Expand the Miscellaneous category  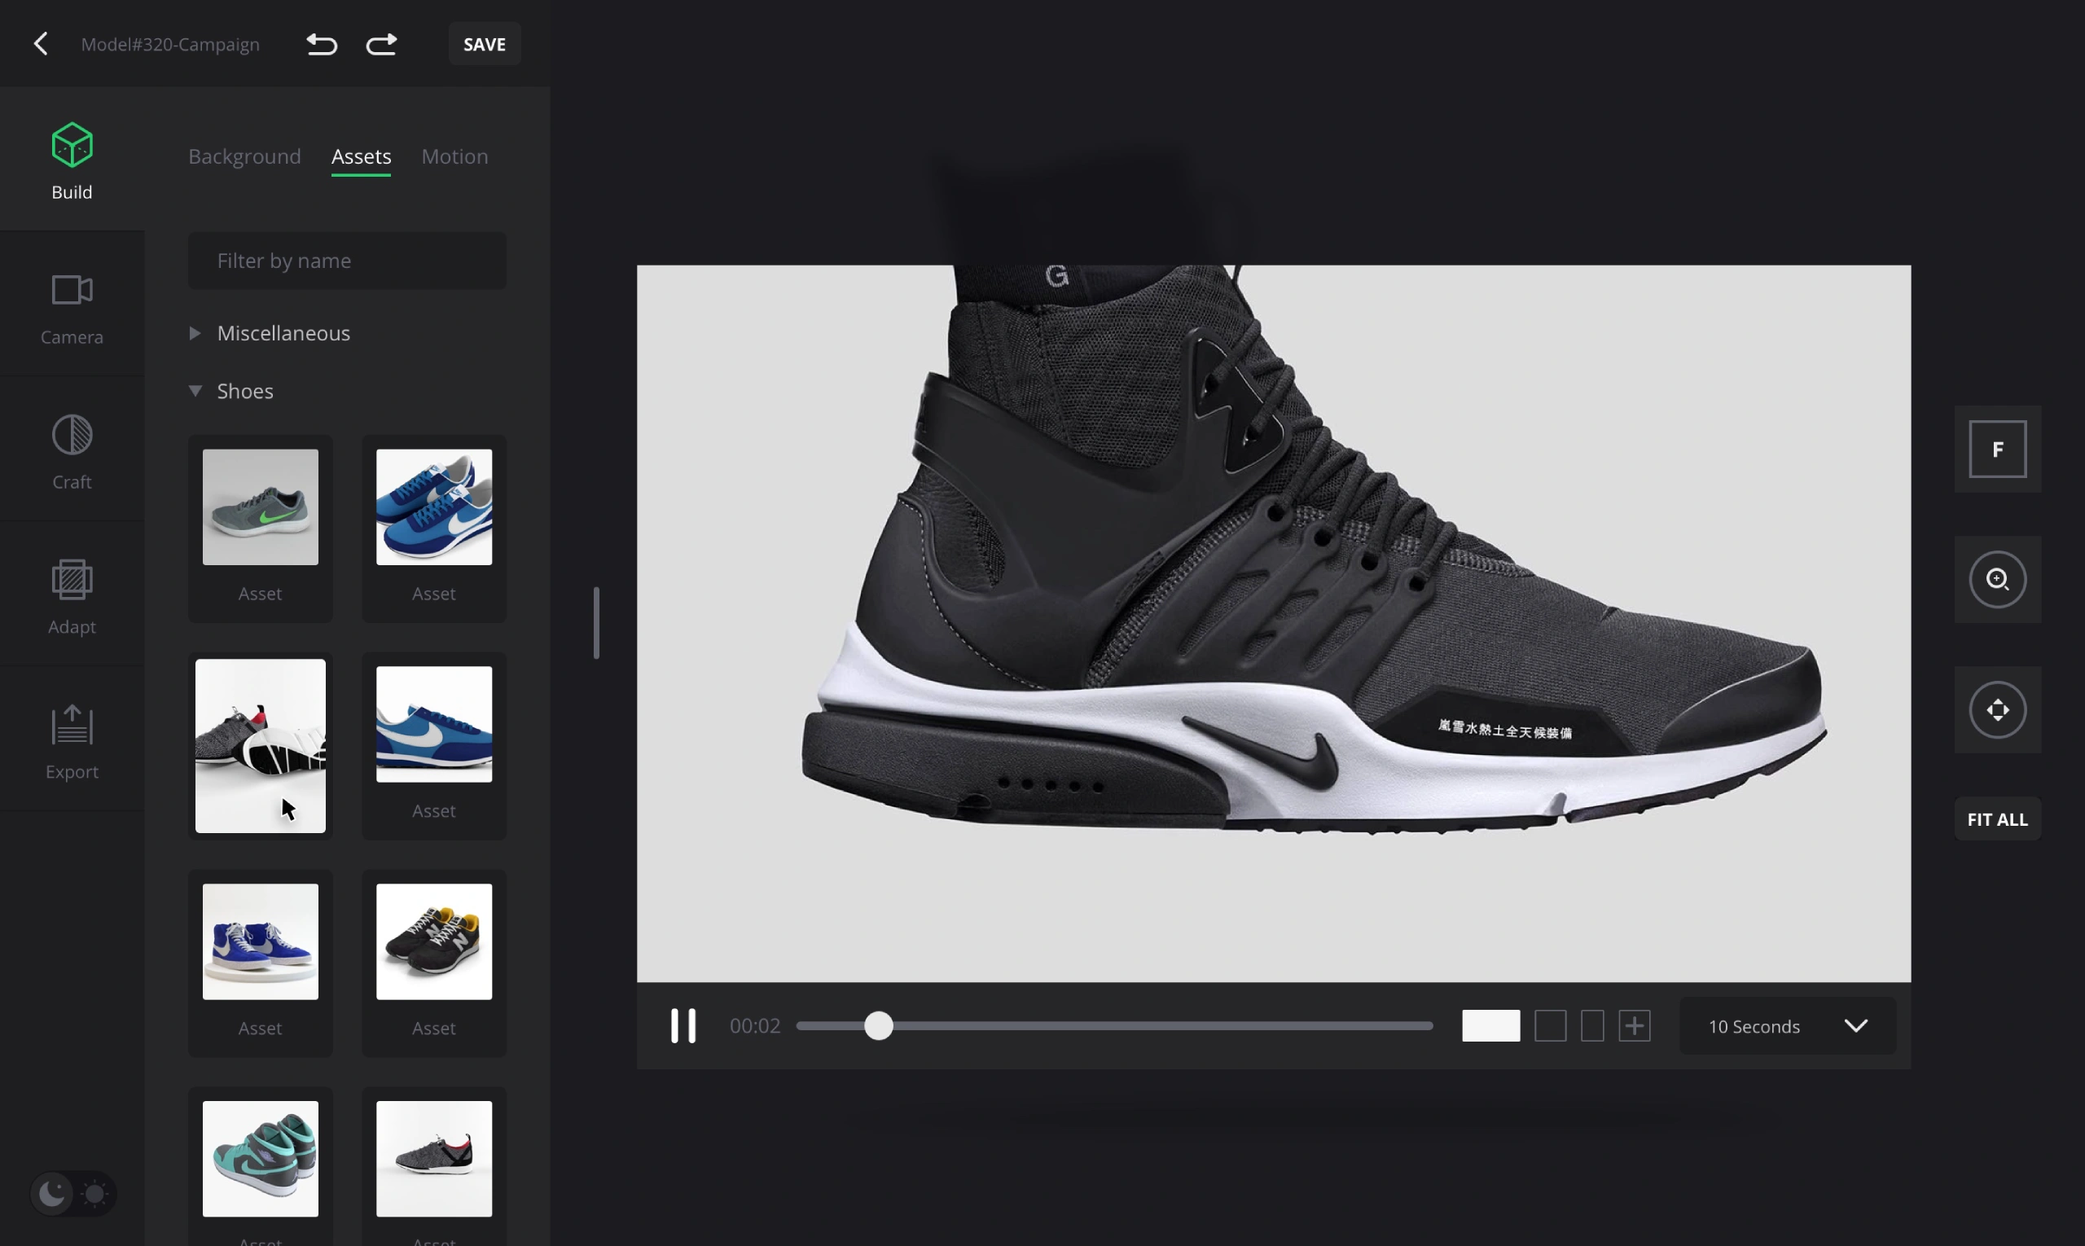(195, 333)
